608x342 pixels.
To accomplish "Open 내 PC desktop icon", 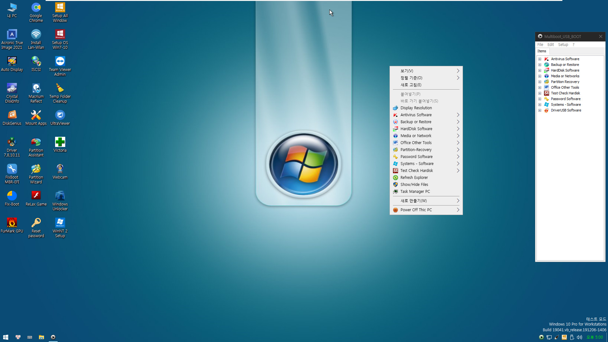I will click(x=12, y=10).
